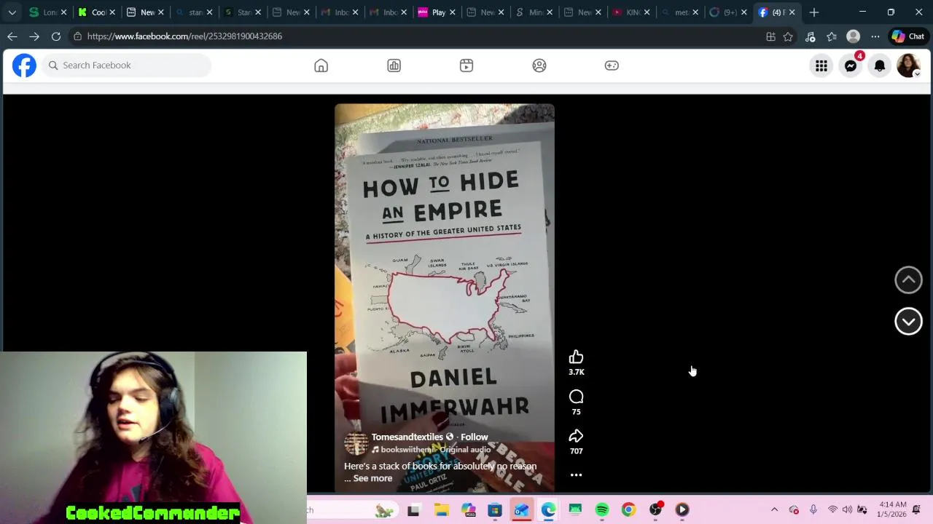The width and height of the screenshot is (933, 524).
Task: Open the reel's three-dot more options
Action: [x=576, y=475]
